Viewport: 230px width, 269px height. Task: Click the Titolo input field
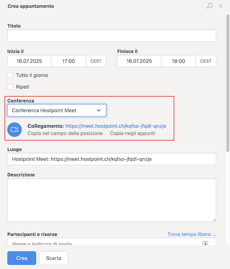click(112, 36)
